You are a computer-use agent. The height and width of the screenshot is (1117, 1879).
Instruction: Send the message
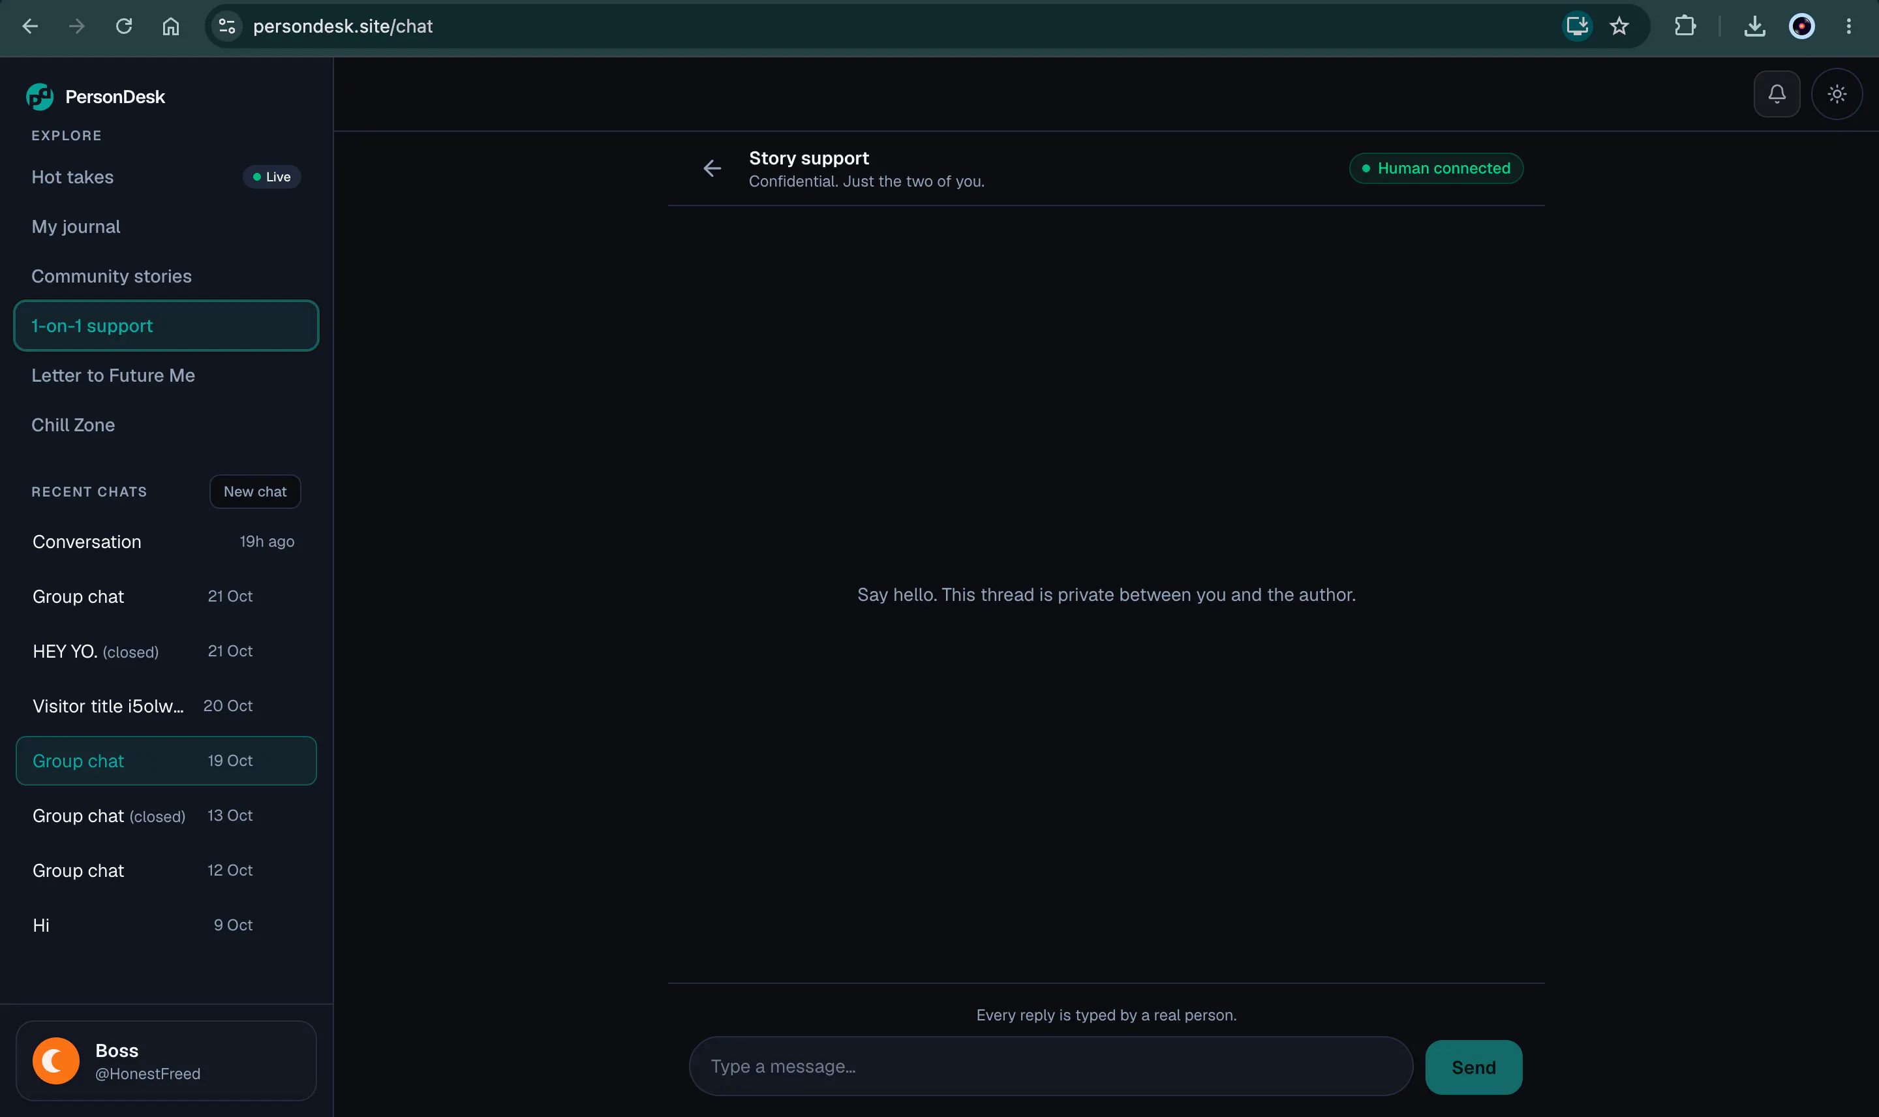point(1473,1067)
